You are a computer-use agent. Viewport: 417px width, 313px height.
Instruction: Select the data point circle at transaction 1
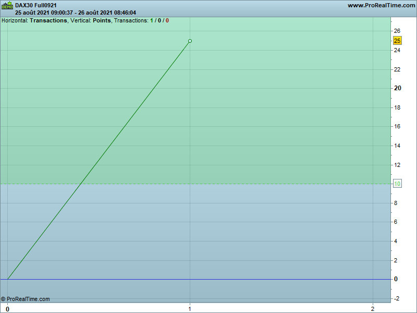pyautogui.click(x=190, y=41)
